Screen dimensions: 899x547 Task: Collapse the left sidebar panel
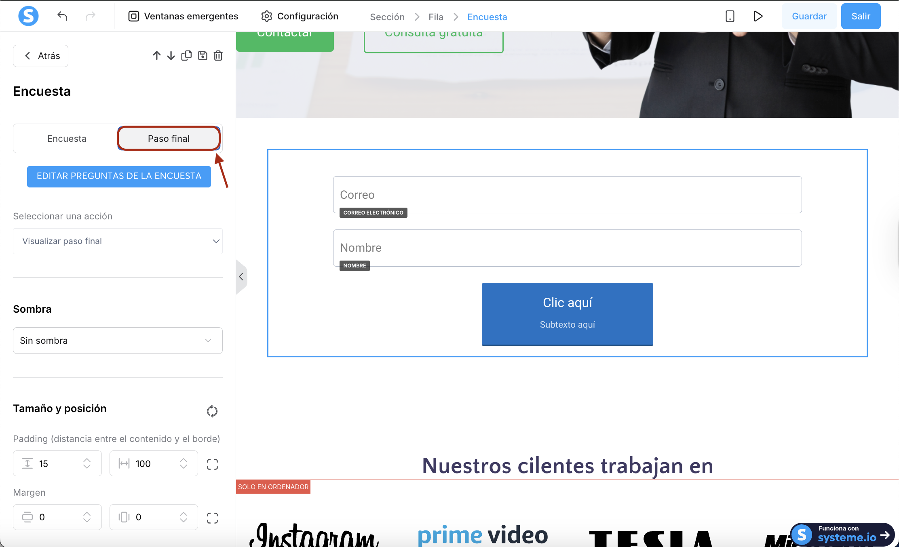(241, 277)
